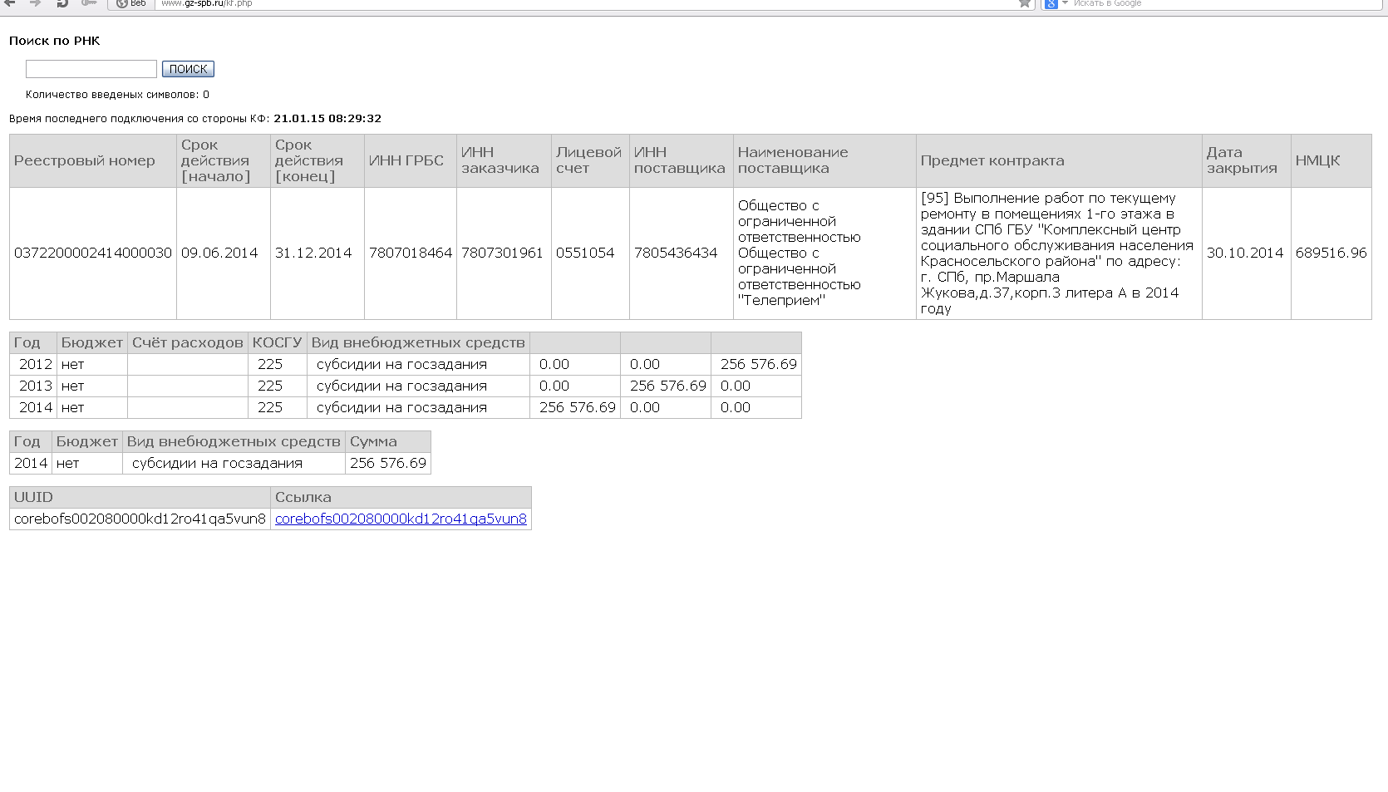
Task: Click the ИНН поставщика column header
Action: click(680, 160)
